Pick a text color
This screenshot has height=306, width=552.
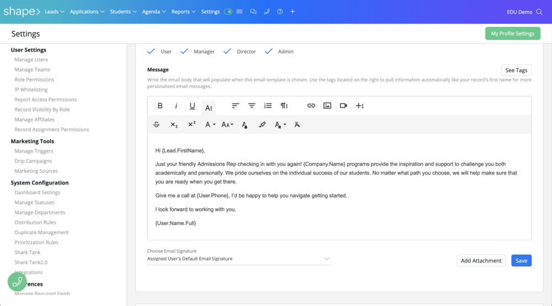pyautogui.click(x=245, y=125)
